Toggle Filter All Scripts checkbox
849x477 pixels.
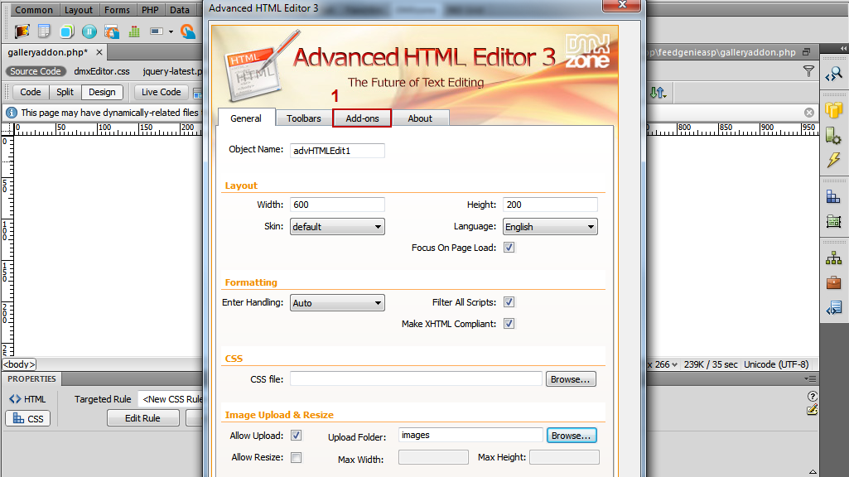point(509,302)
